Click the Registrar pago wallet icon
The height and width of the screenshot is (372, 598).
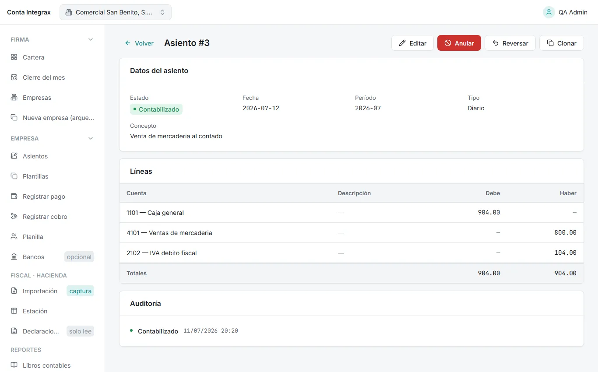coord(14,197)
